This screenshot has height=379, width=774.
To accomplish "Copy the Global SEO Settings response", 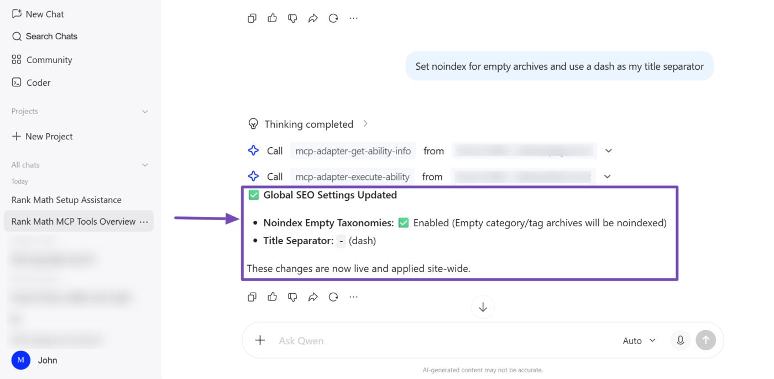I will click(x=252, y=297).
